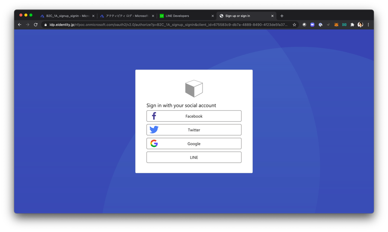
Task: Click the blue camera extension icon
Action: click(x=312, y=24)
